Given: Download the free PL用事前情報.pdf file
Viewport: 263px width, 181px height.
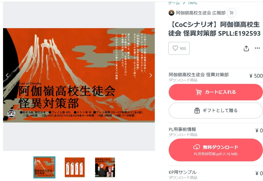Looking at the screenshot, I should (215, 150).
